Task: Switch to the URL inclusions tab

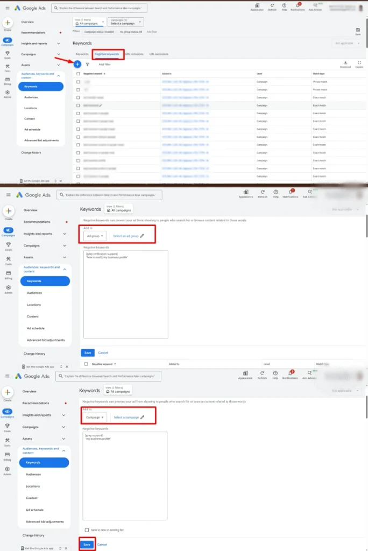Action: pyautogui.click(x=135, y=54)
